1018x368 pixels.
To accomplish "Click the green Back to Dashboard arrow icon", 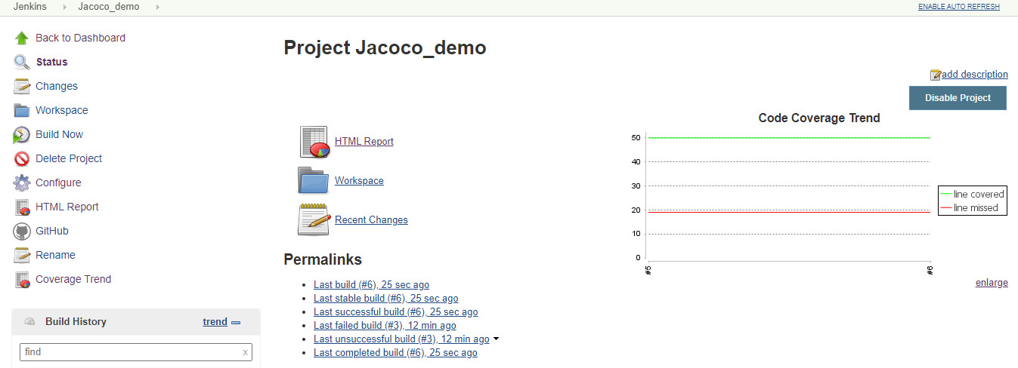I will click(21, 38).
